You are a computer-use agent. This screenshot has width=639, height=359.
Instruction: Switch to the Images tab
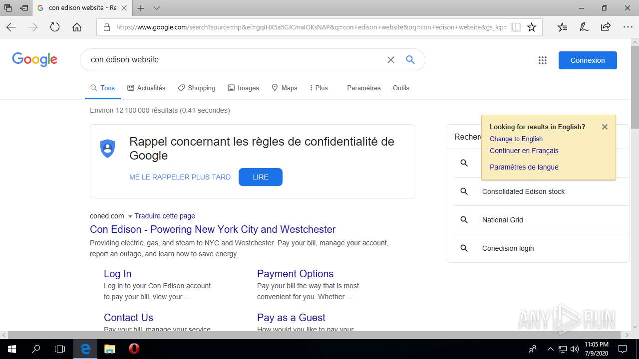point(243,88)
